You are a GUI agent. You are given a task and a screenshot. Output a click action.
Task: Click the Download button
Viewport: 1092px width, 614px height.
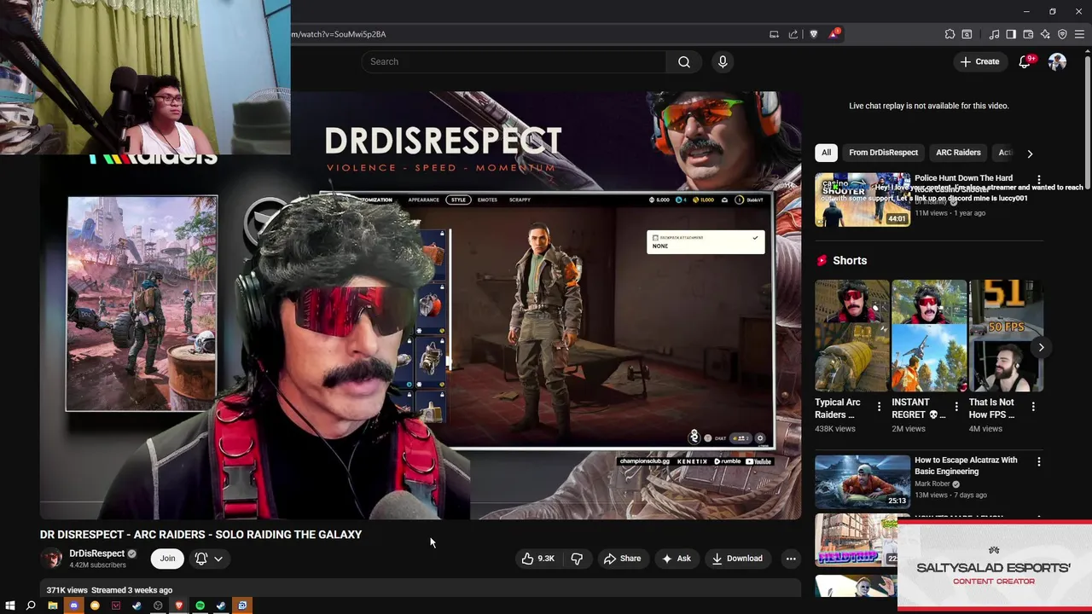tap(737, 559)
